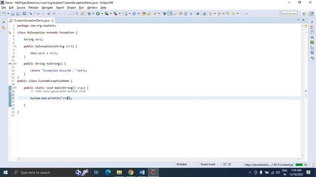Open the Project menu
The width and height of the screenshot is (316, 177).
point(71,8)
